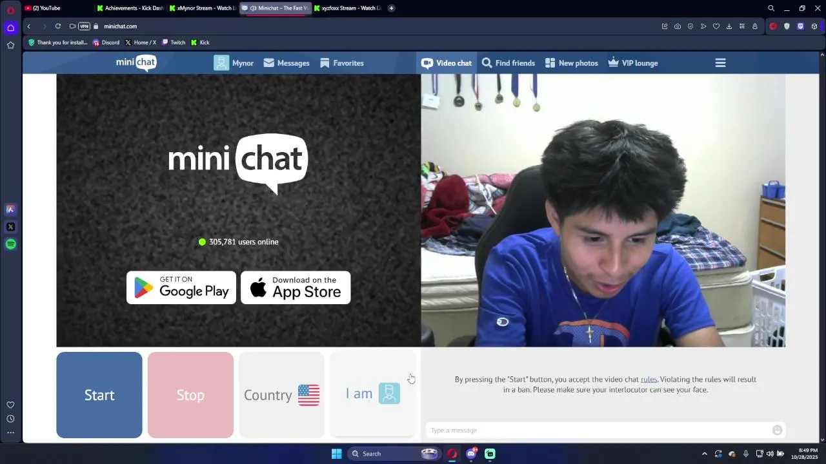This screenshot has width=826, height=464.
Task: Click the send/flow arrow toolbar icon
Action: 703,26
